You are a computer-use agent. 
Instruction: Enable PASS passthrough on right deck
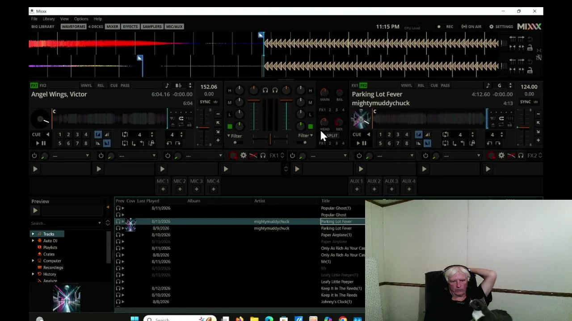[x=445, y=86]
